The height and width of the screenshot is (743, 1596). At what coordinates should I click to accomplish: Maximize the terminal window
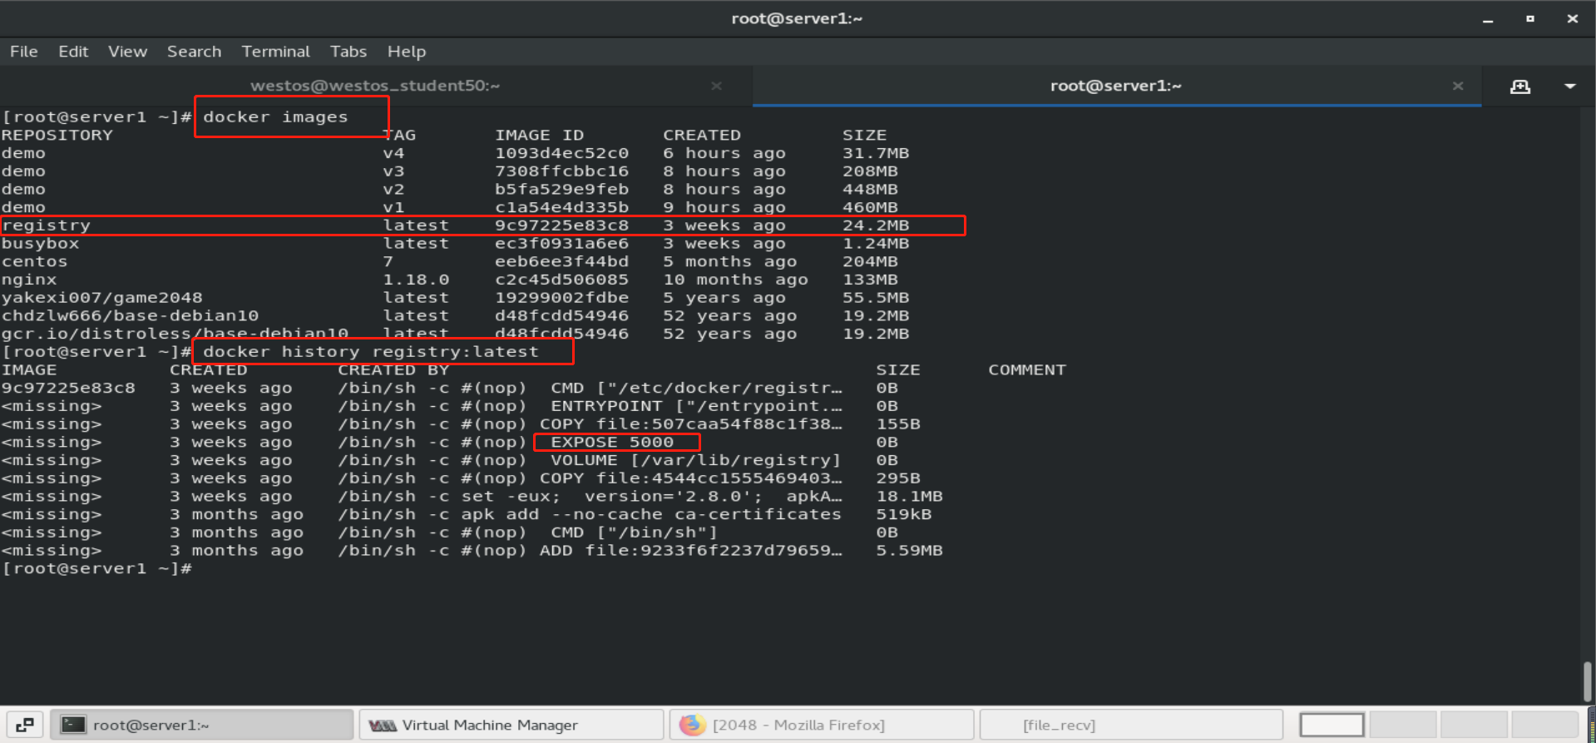[x=1530, y=18]
